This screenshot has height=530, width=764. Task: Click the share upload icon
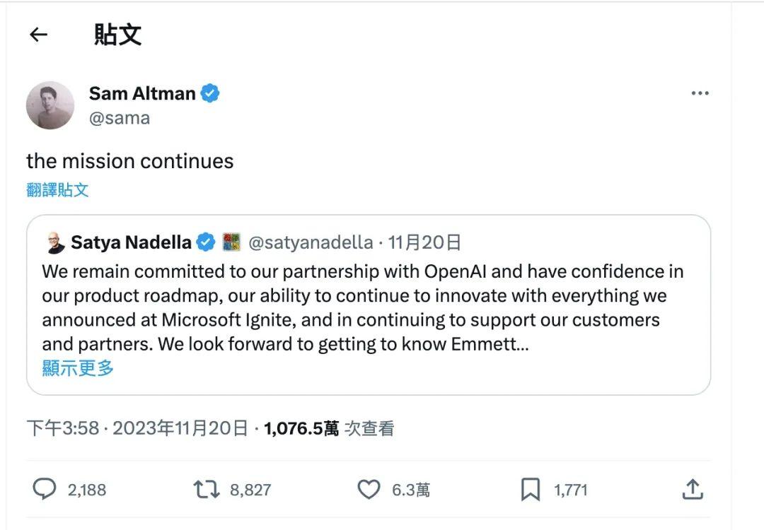pos(693,489)
